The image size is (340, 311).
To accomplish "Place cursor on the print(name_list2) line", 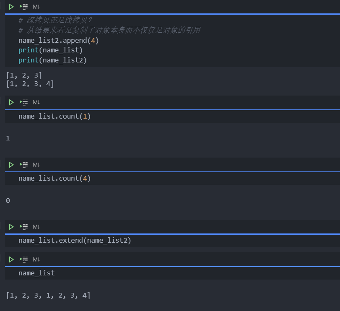I will [52, 60].
